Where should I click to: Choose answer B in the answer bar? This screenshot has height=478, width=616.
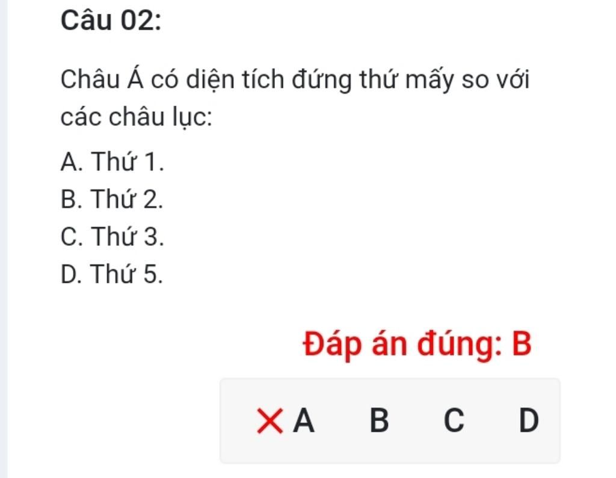(379, 421)
